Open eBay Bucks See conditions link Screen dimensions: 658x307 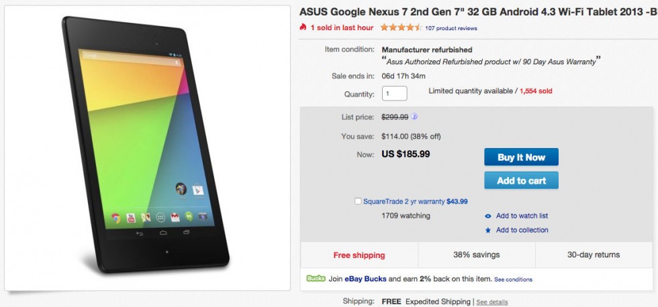(513, 280)
